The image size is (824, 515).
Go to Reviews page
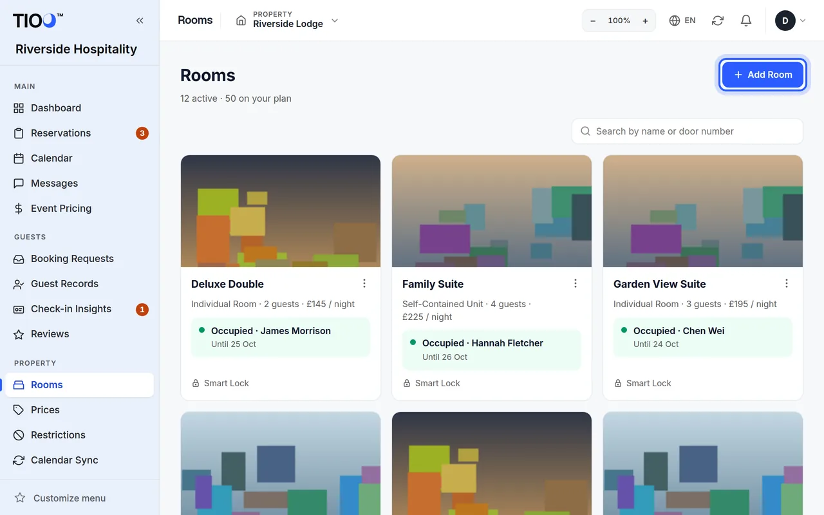(x=79, y=334)
